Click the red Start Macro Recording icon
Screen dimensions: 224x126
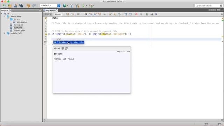(x=136, y=14)
